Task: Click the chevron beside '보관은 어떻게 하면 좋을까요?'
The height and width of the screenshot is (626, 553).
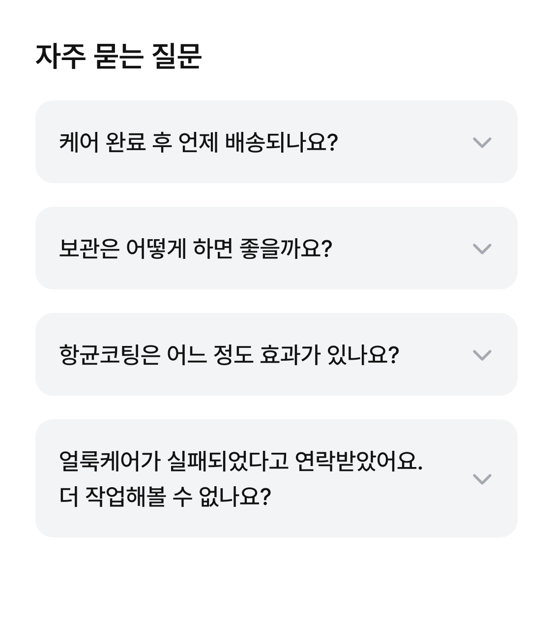Action: click(x=482, y=249)
